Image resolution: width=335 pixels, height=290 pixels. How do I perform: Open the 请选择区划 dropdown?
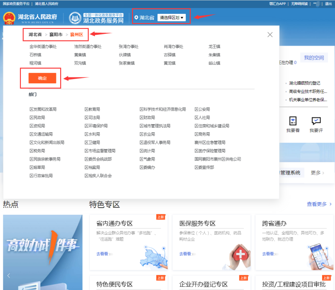[x=172, y=18]
